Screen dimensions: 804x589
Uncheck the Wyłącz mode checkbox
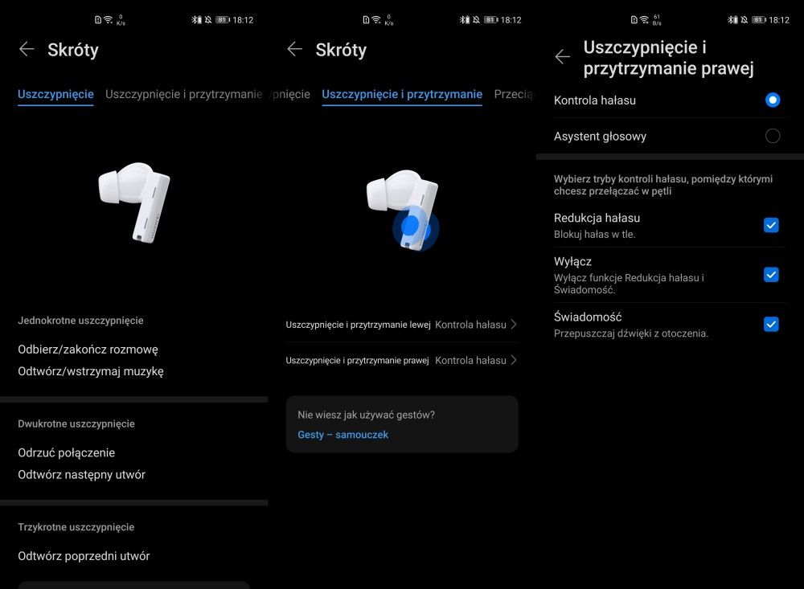(771, 275)
